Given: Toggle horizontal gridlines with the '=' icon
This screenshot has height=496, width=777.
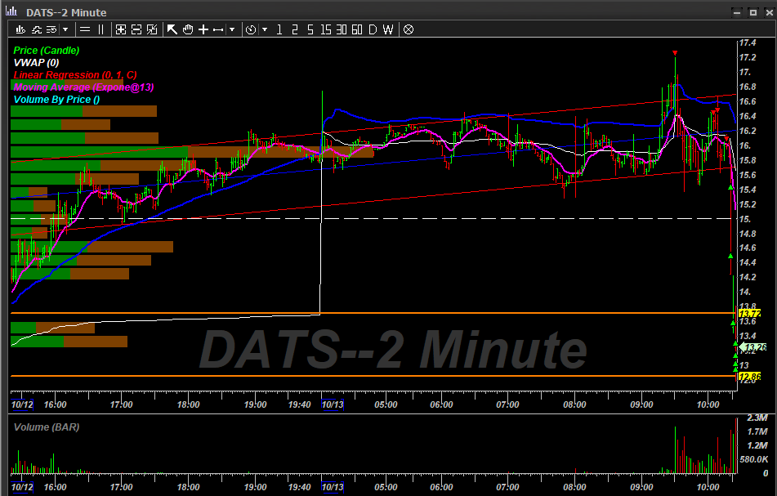Looking at the screenshot, I should point(84,29).
